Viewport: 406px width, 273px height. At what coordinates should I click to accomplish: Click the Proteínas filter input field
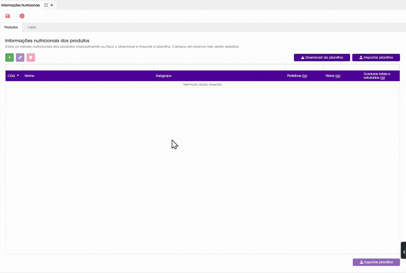coord(304,67)
